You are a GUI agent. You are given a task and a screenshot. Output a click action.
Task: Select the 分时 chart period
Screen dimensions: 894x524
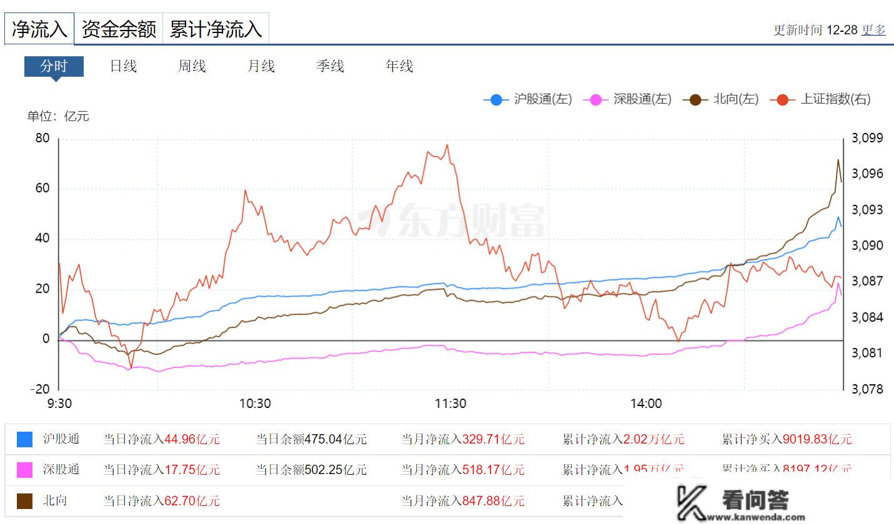coord(54,66)
